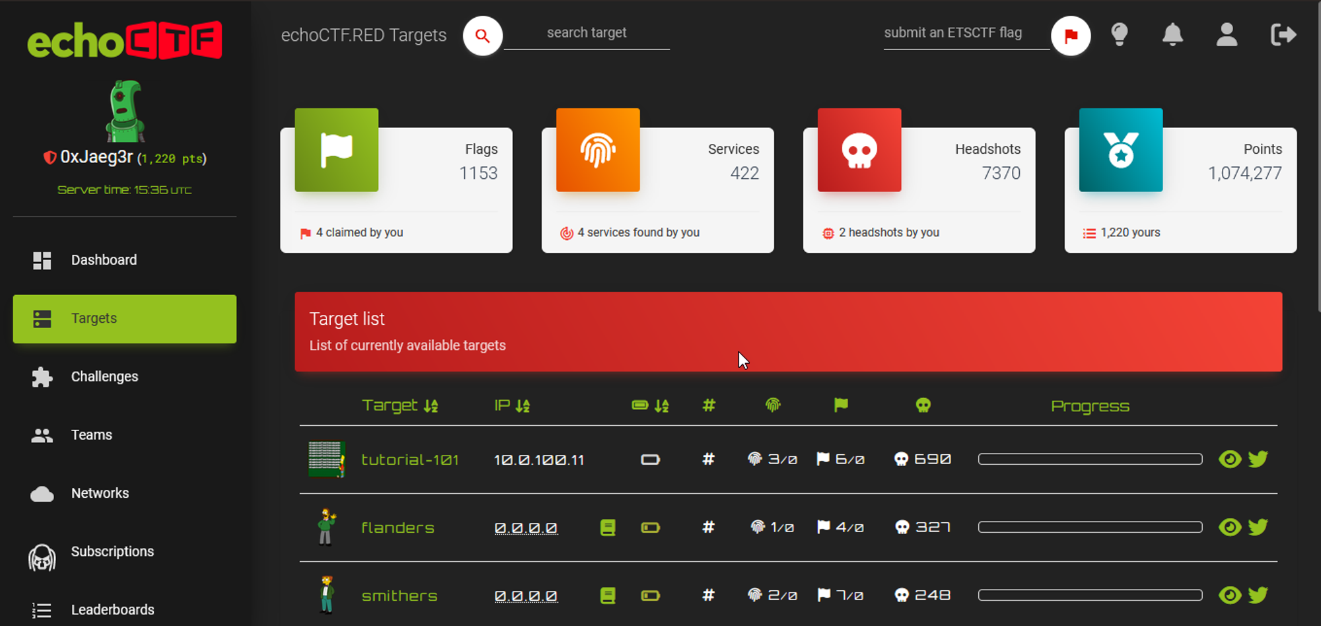Viewport: 1321px width, 626px height.
Task: Toggle the eye icon for tutorial-101
Action: [x=1230, y=459]
